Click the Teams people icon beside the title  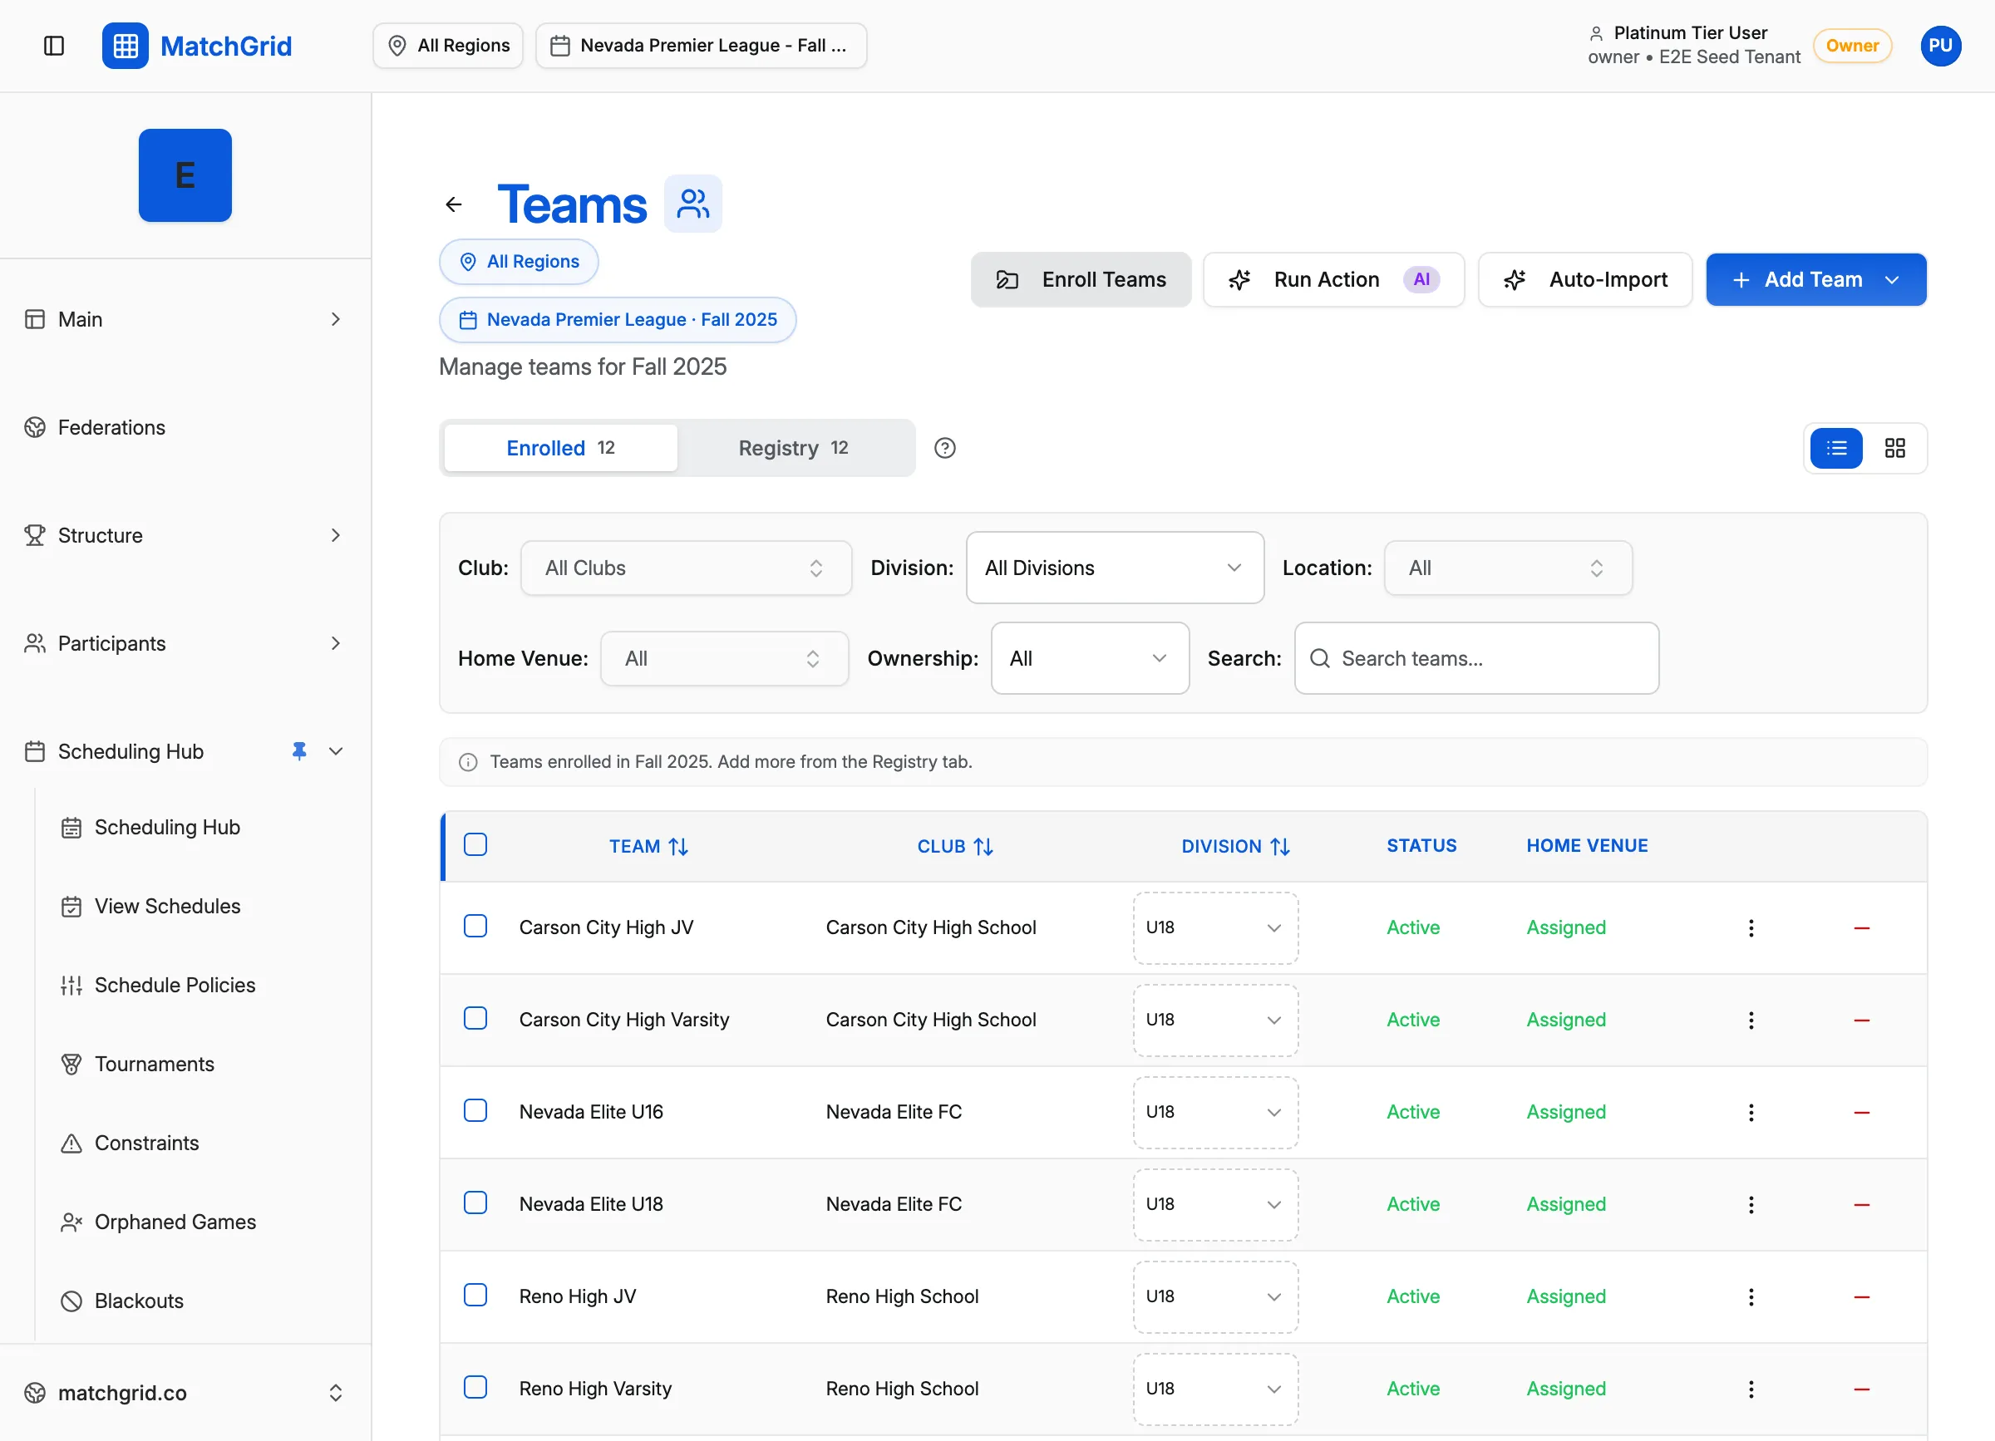pyautogui.click(x=692, y=203)
